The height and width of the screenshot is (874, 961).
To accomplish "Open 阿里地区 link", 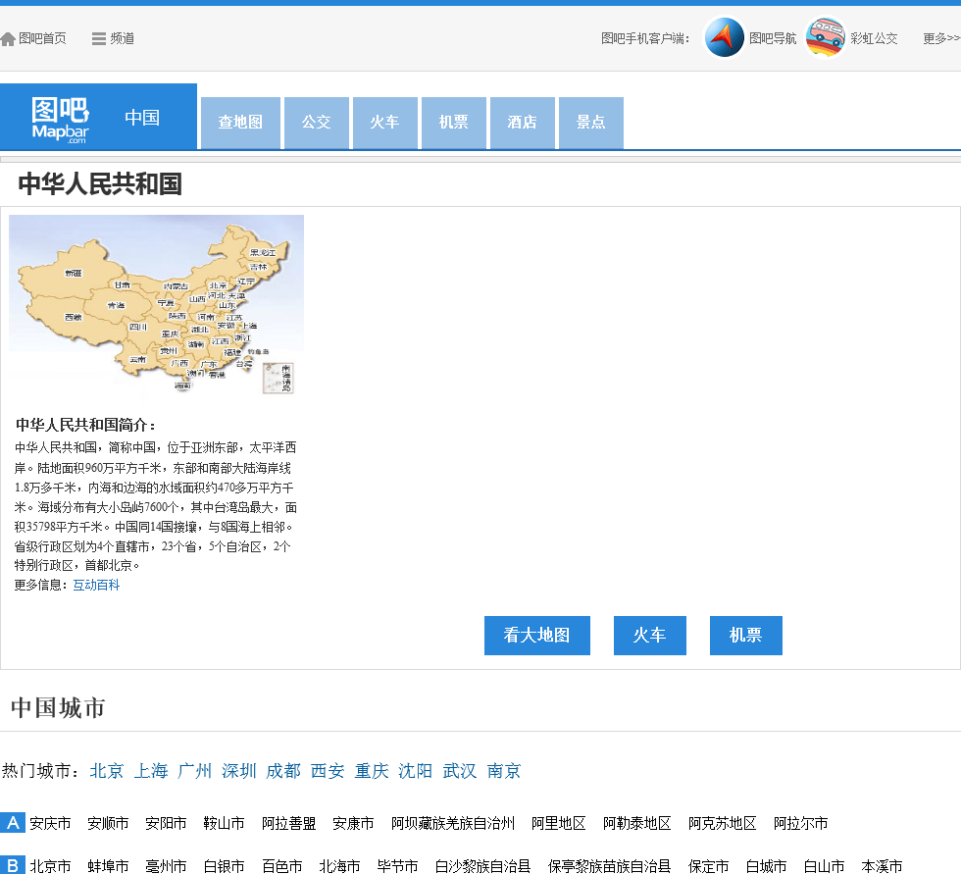I will tap(558, 823).
